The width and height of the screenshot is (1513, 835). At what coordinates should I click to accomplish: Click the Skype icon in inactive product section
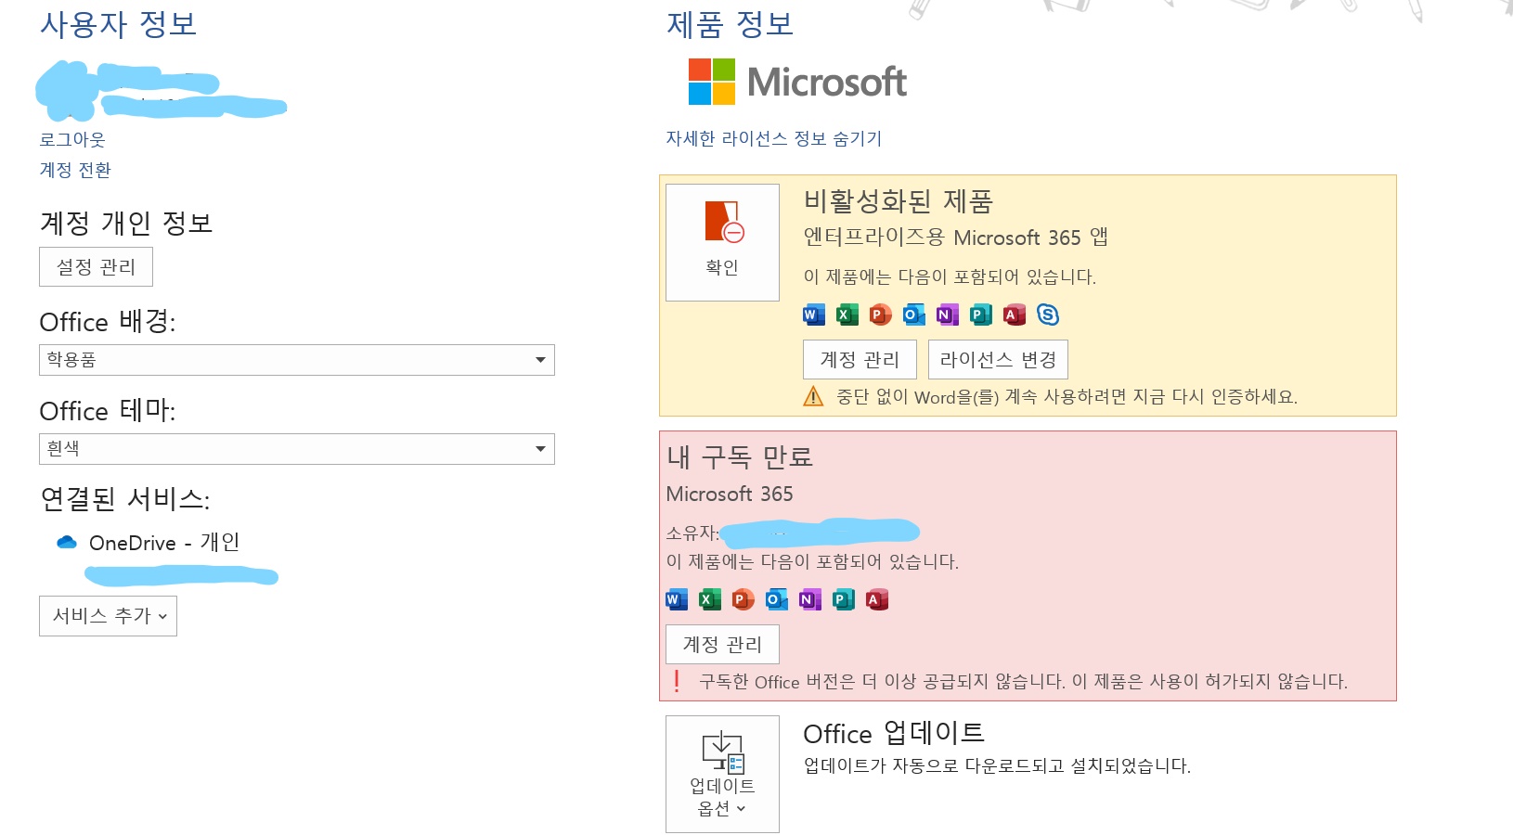tap(1048, 315)
